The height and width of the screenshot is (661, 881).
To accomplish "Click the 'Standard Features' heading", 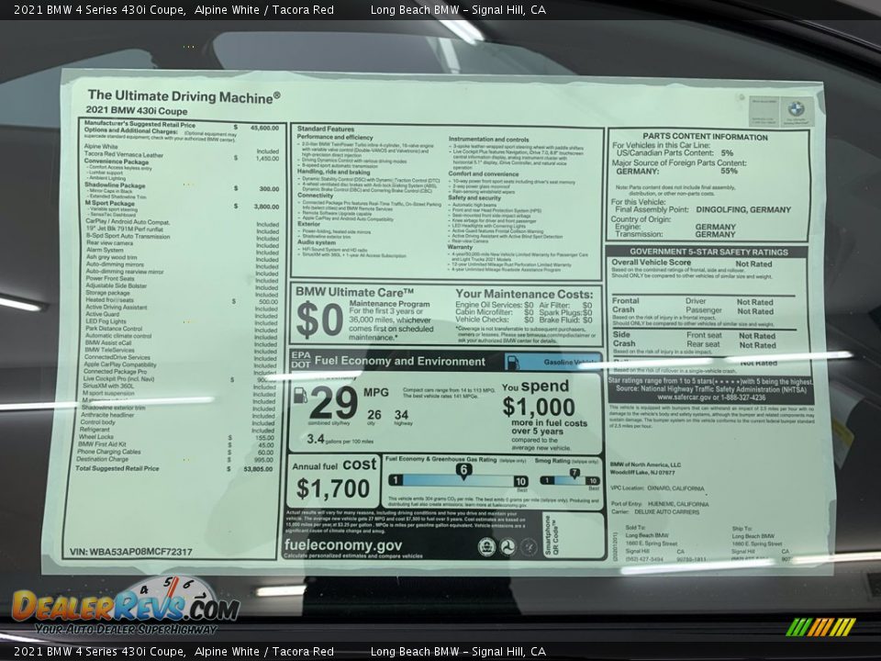I will coord(326,129).
